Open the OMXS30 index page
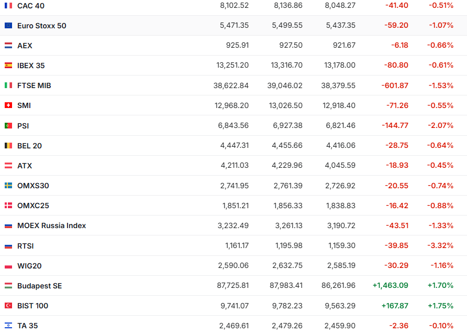The height and width of the screenshot is (333, 467). tap(33, 186)
